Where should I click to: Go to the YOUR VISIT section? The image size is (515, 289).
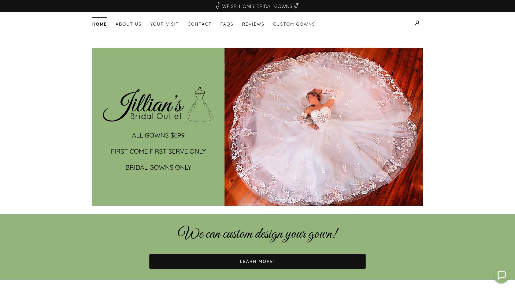pyautogui.click(x=164, y=24)
